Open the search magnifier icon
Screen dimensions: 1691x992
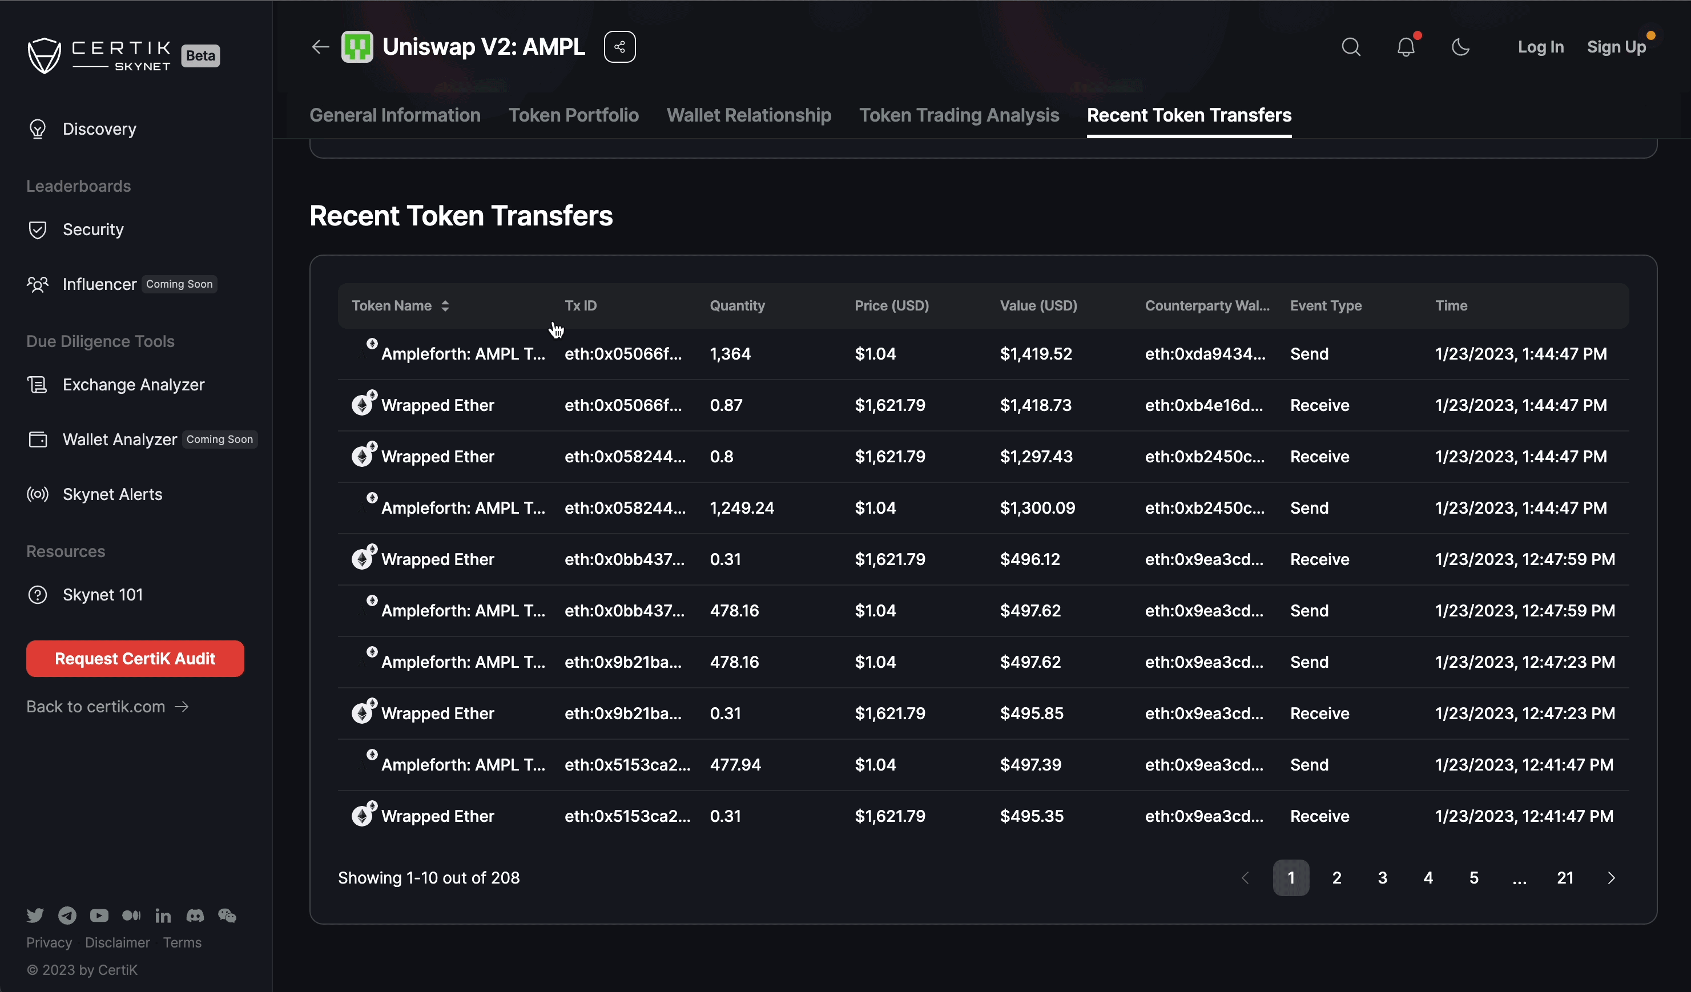point(1350,47)
